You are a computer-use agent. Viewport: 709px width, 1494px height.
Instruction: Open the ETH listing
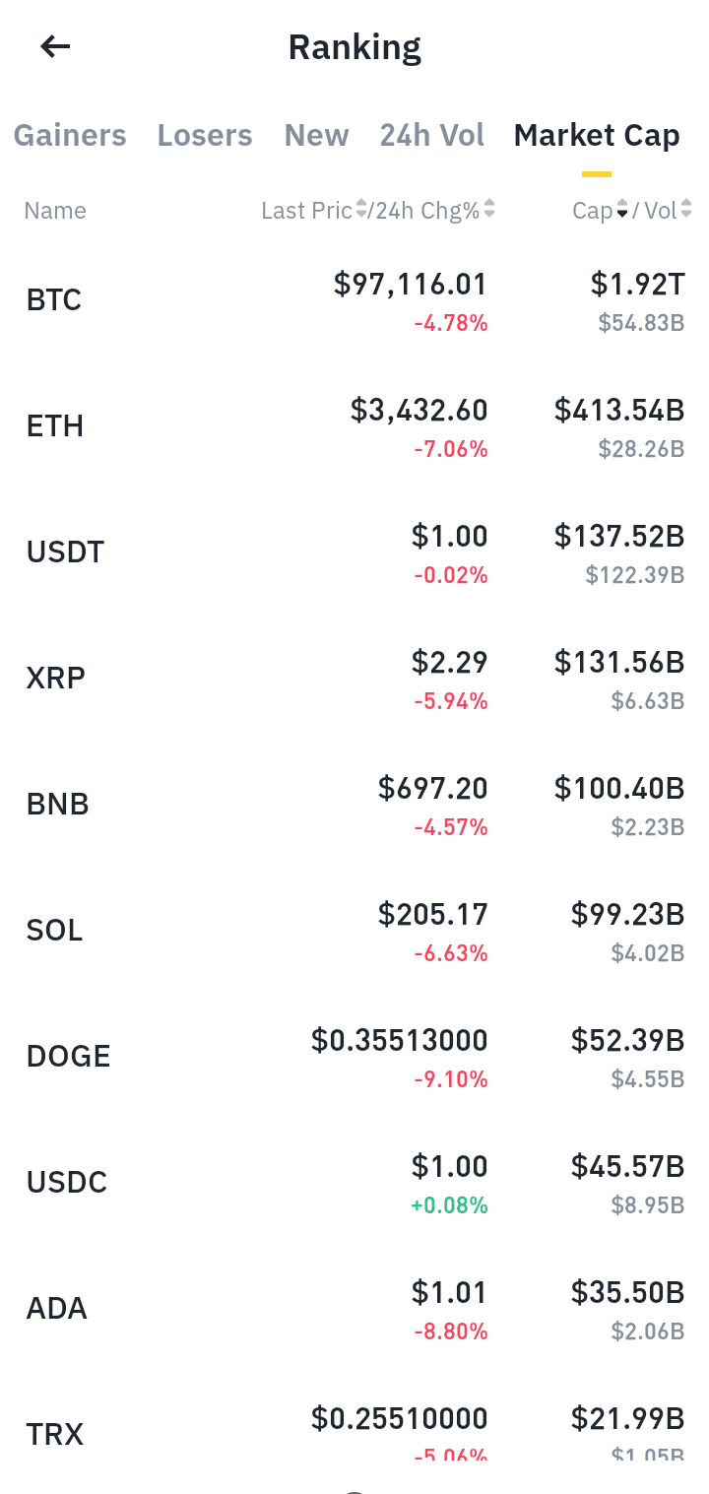[354, 425]
